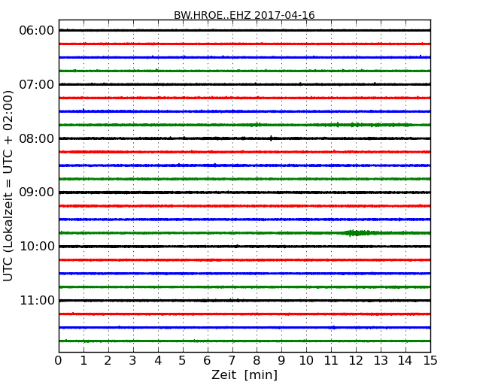Image resolution: width=489 pixels, height=391 pixels.
Task: Click the seismic burst on the green trace before 10:00
Action: (x=359, y=233)
